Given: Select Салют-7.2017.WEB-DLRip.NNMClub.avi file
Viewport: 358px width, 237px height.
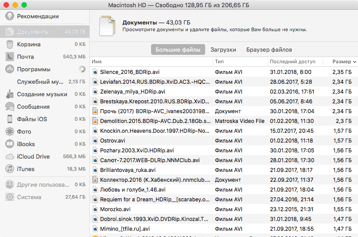Looking at the screenshot, I should (x=224, y=160).
